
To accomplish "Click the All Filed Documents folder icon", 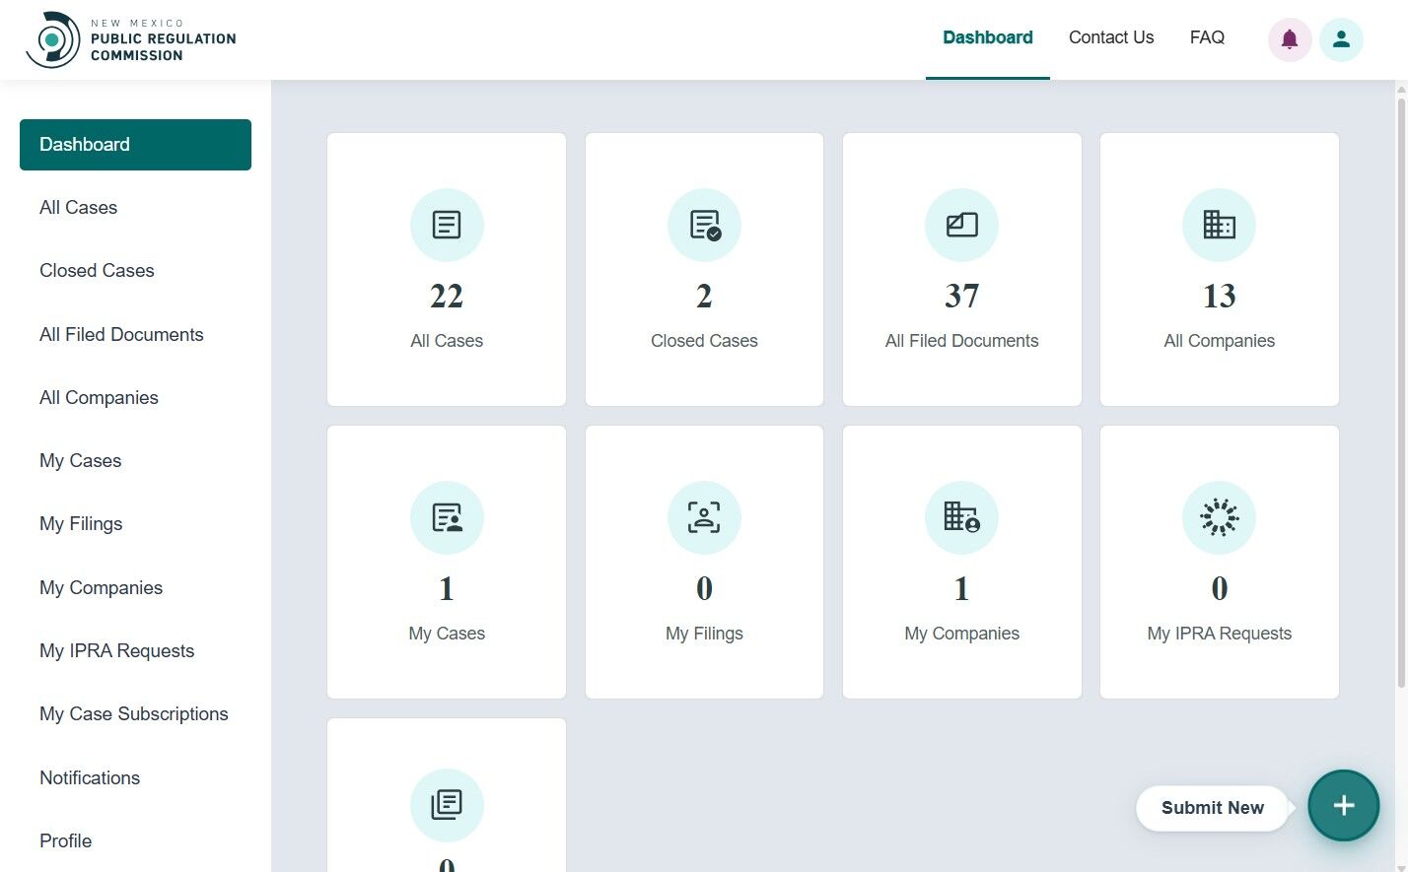I will point(961,225).
